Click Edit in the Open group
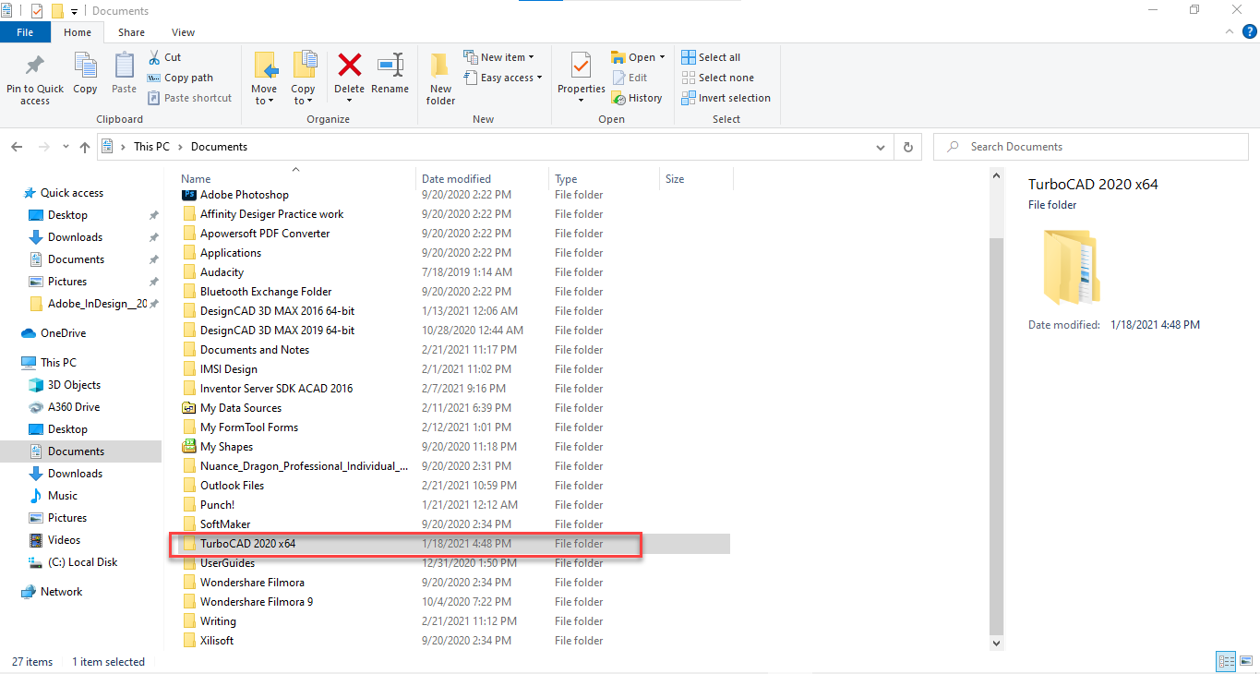 630,78
